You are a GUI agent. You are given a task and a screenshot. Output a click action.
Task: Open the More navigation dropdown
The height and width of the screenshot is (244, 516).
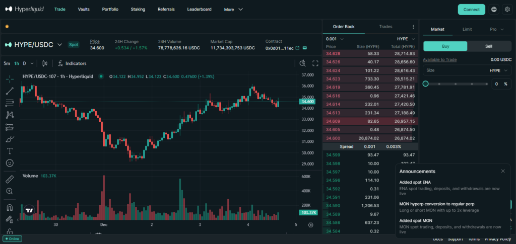pyautogui.click(x=233, y=9)
